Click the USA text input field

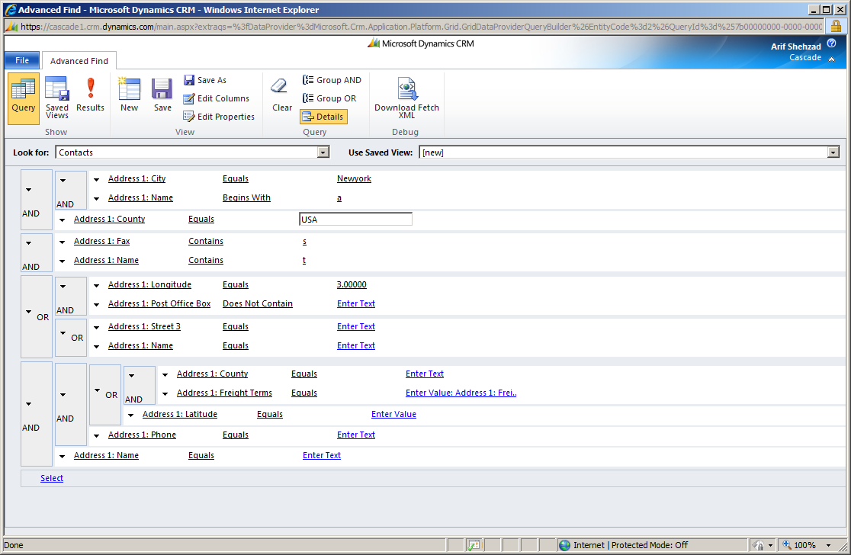coord(355,219)
